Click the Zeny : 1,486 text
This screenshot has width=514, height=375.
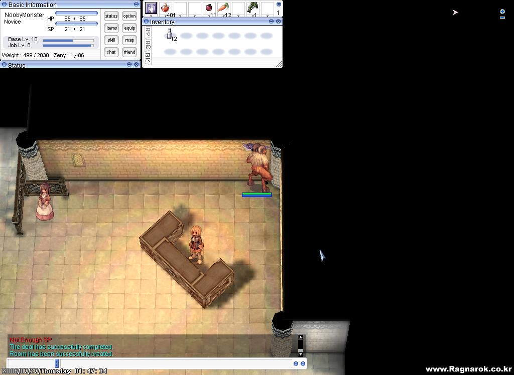click(69, 55)
